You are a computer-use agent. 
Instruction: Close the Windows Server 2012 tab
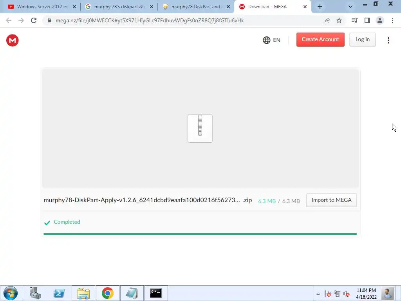74,7
